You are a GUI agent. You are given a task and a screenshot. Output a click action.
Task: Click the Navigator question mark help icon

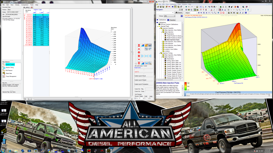(x=180, y=10)
